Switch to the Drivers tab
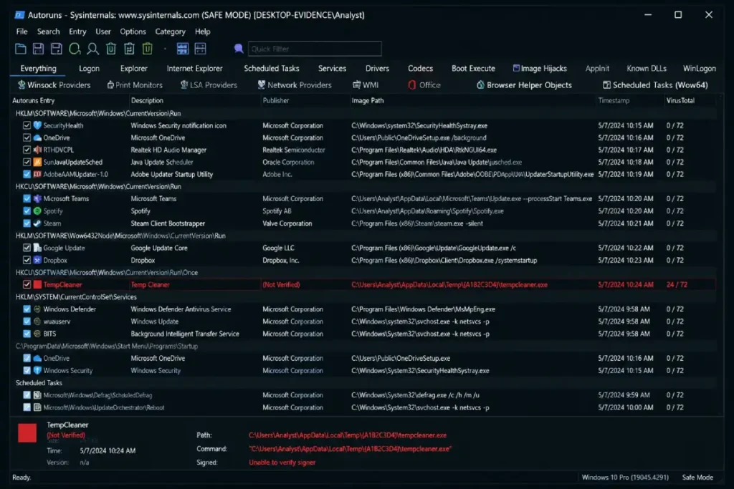Image resolution: width=734 pixels, height=489 pixels. [x=377, y=68]
